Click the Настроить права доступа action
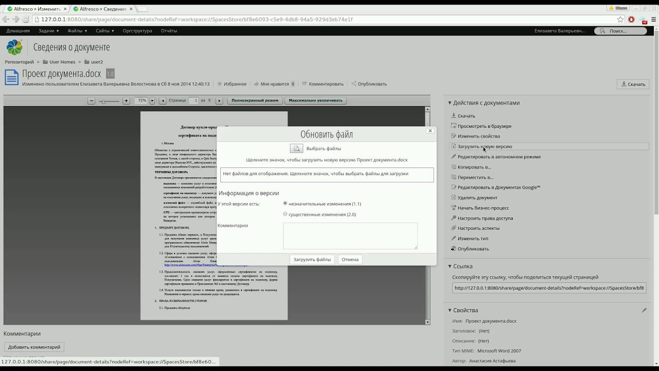 click(x=485, y=218)
